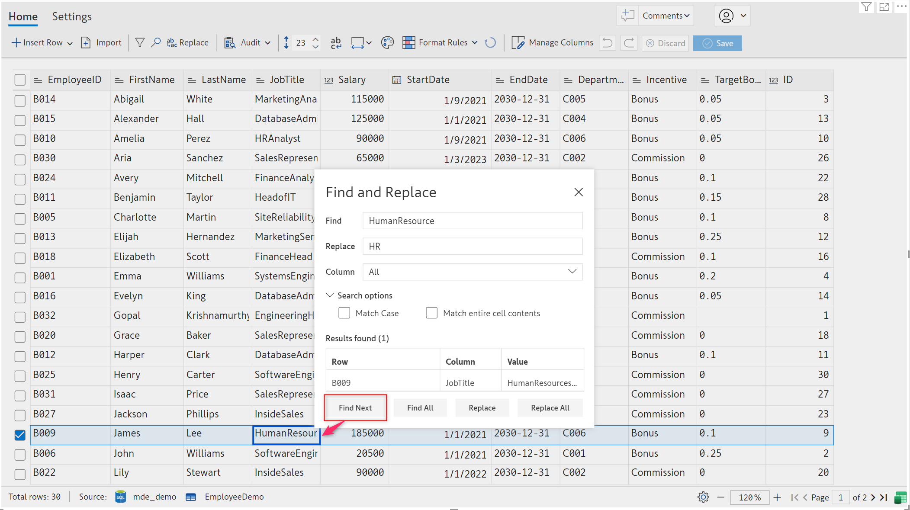Click the zoom percentage field
910x510 pixels.
pos(749,497)
